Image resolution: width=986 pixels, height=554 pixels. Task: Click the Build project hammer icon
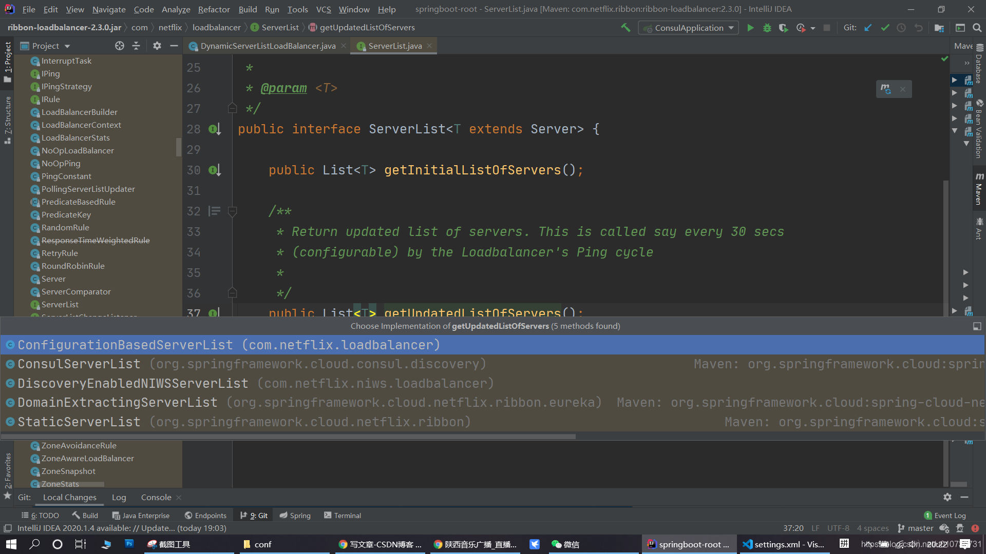pyautogui.click(x=625, y=28)
